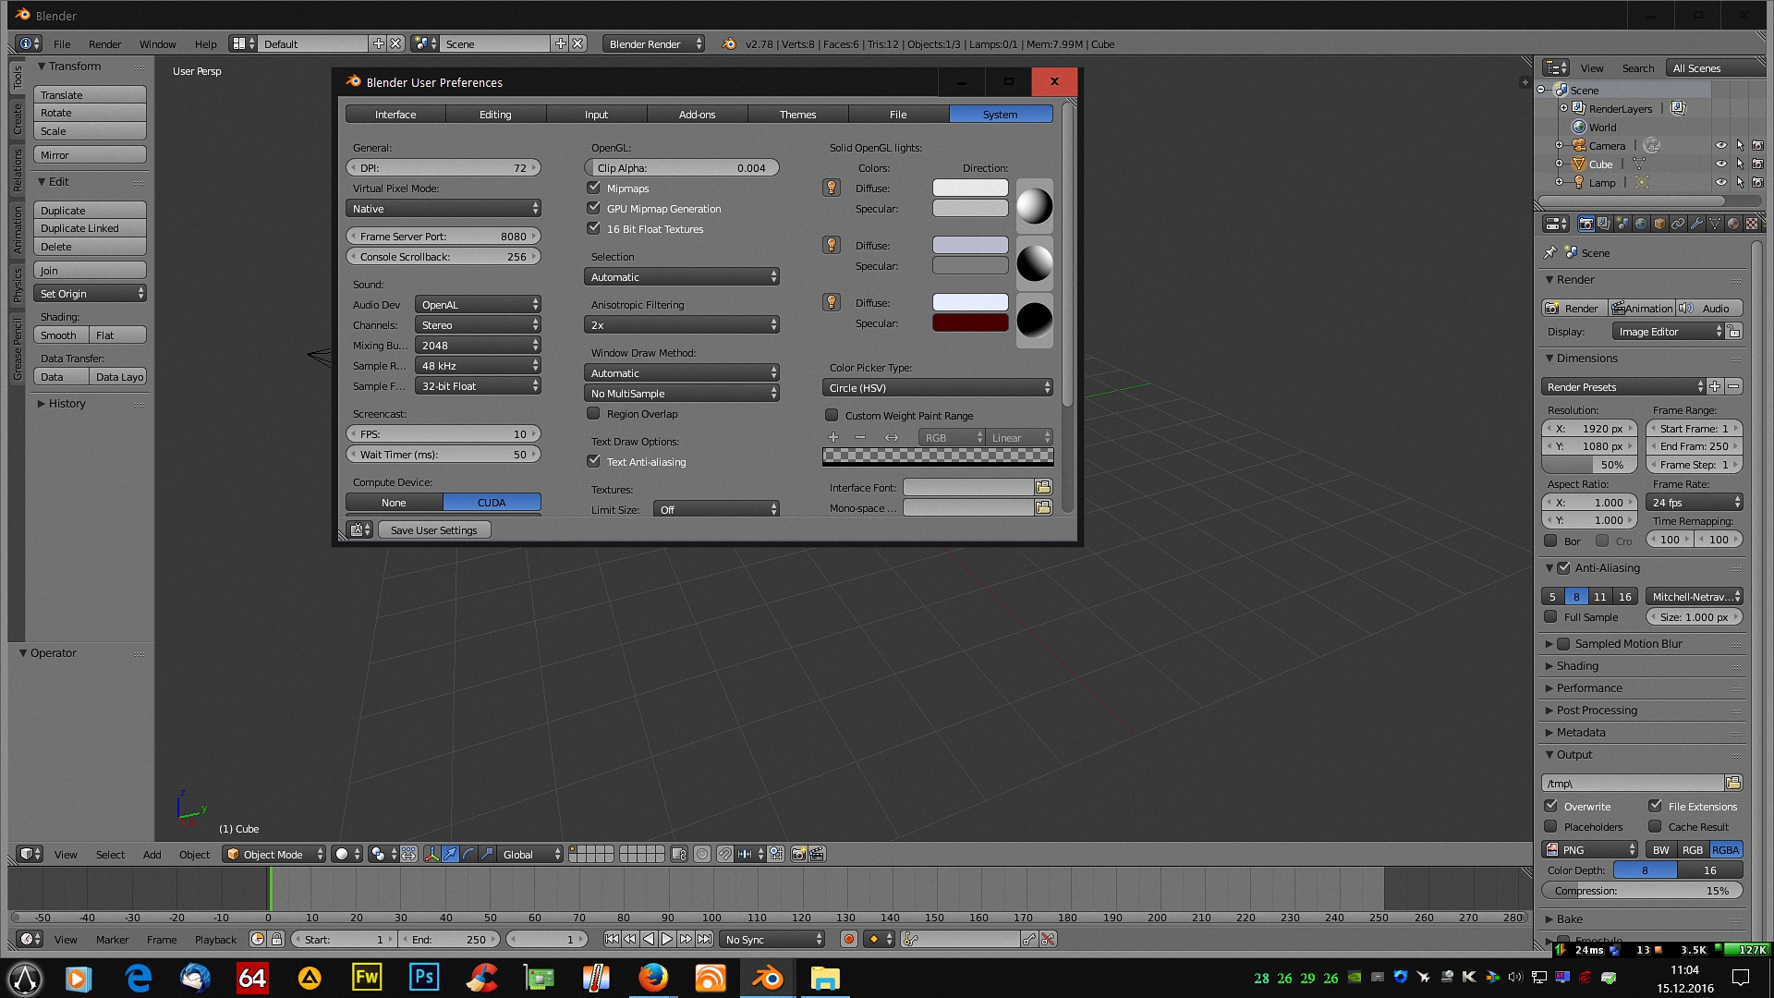Open the Modifiers wrench properties tab
This screenshot has height=998, width=1774.
[1696, 224]
